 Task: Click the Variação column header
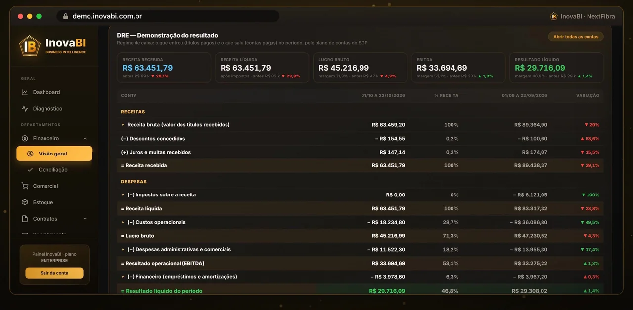[588, 95]
